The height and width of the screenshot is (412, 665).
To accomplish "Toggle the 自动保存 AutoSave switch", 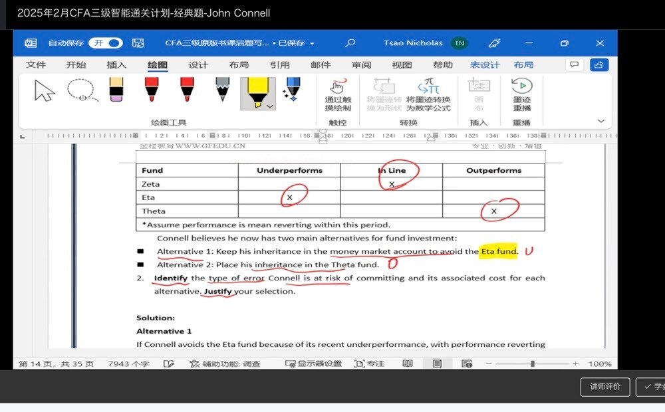I will (106, 43).
